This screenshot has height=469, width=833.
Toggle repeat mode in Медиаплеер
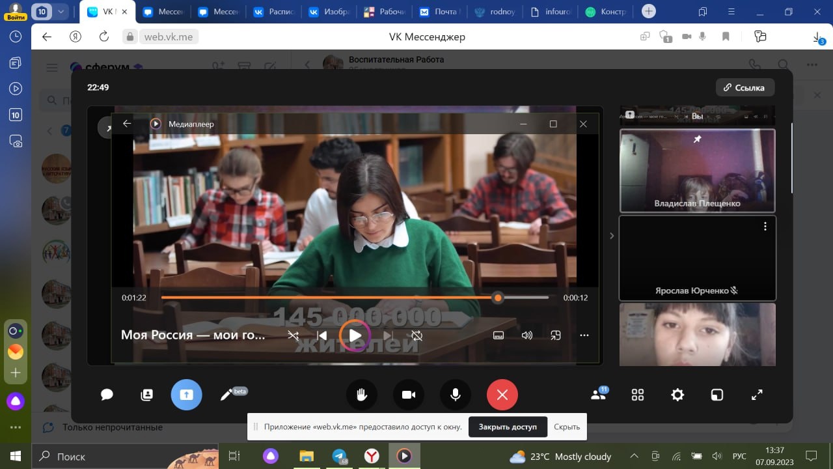click(417, 335)
